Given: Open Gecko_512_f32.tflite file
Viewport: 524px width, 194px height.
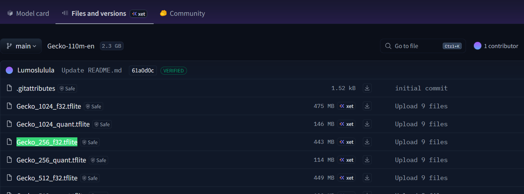Looking at the screenshot, I should pyautogui.click(x=47, y=178).
